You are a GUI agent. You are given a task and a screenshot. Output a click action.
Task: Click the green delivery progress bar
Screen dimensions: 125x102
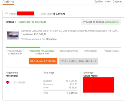23,47
